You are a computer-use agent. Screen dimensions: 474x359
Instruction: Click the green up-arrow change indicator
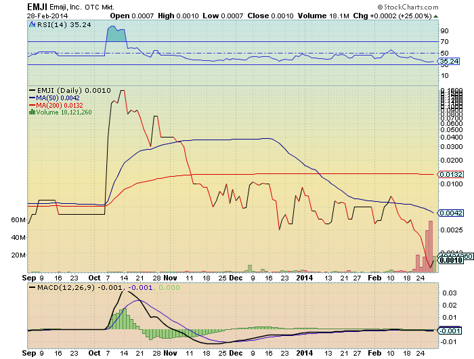coord(435,16)
